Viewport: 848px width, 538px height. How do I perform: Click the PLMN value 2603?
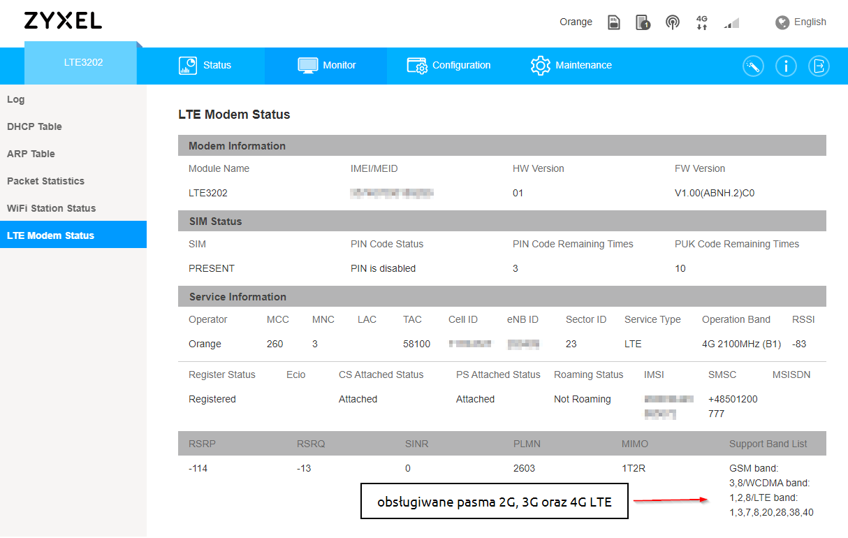[525, 468]
